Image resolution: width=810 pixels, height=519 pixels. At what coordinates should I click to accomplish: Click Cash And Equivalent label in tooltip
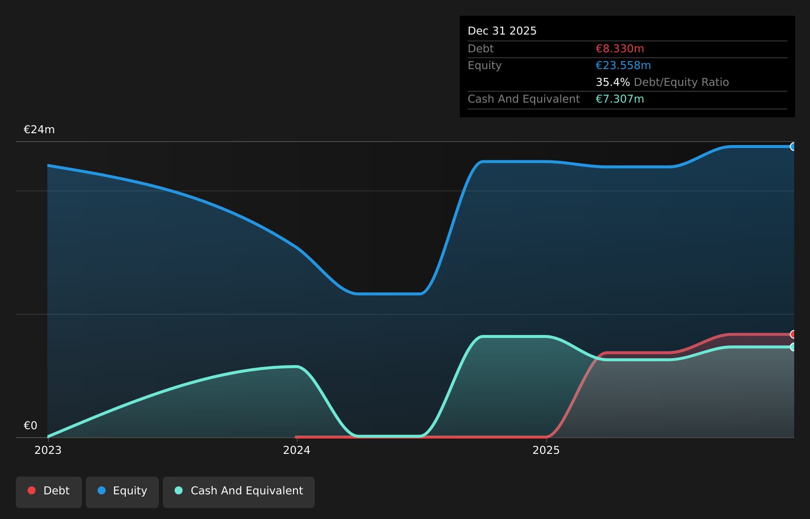[523, 99]
